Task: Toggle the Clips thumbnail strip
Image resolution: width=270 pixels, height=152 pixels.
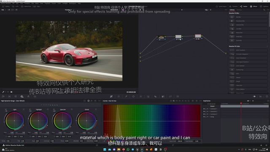Action: tap(37, 6)
